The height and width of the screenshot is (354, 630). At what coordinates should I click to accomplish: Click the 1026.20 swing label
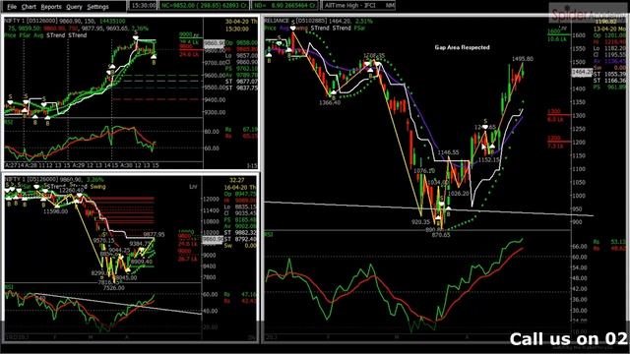[x=459, y=193]
